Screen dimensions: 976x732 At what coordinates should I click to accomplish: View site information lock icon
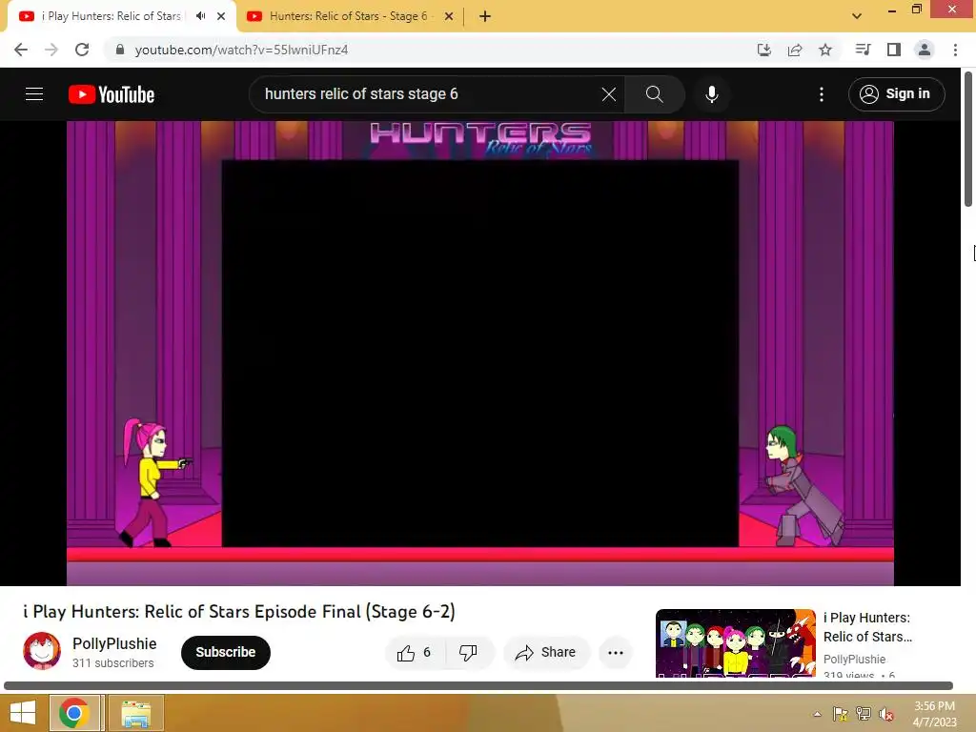[x=120, y=50]
